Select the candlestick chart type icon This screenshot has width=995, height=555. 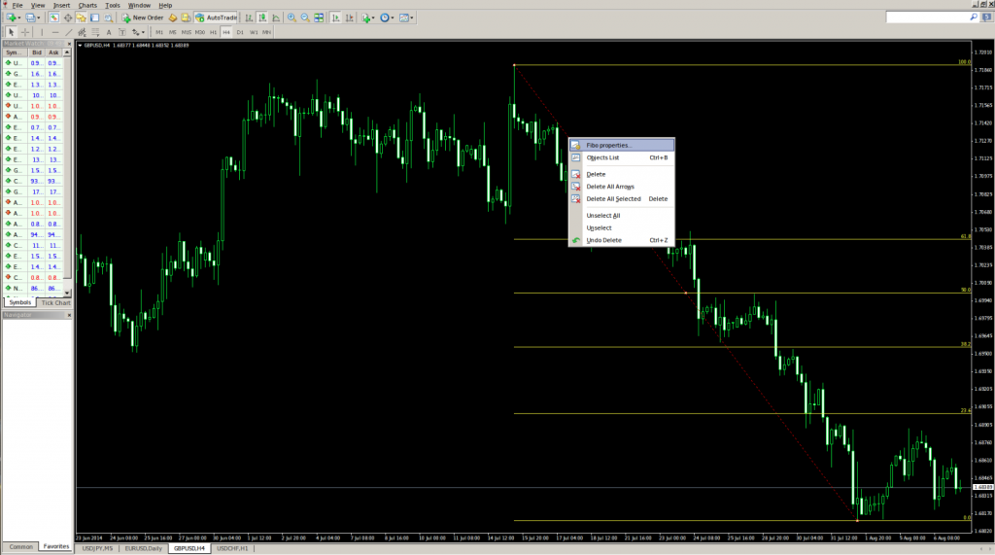(x=262, y=17)
